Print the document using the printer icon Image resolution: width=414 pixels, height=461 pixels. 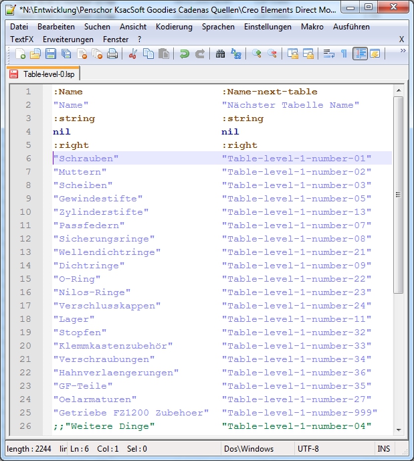[112, 54]
